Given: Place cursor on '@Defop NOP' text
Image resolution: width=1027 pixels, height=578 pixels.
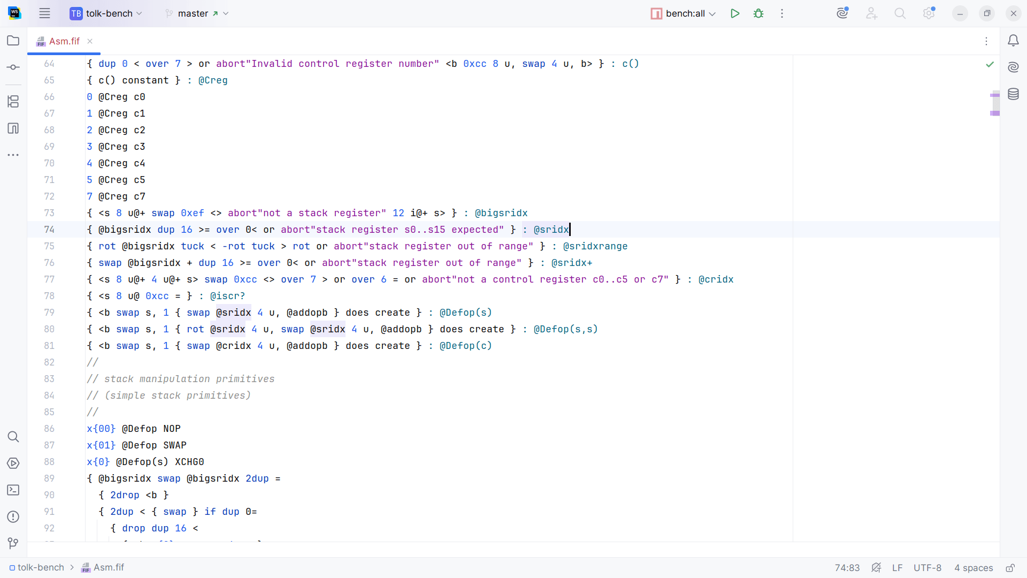Looking at the screenshot, I should pyautogui.click(x=151, y=429).
